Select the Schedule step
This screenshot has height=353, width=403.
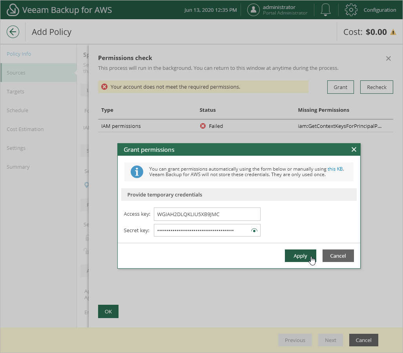(18, 111)
